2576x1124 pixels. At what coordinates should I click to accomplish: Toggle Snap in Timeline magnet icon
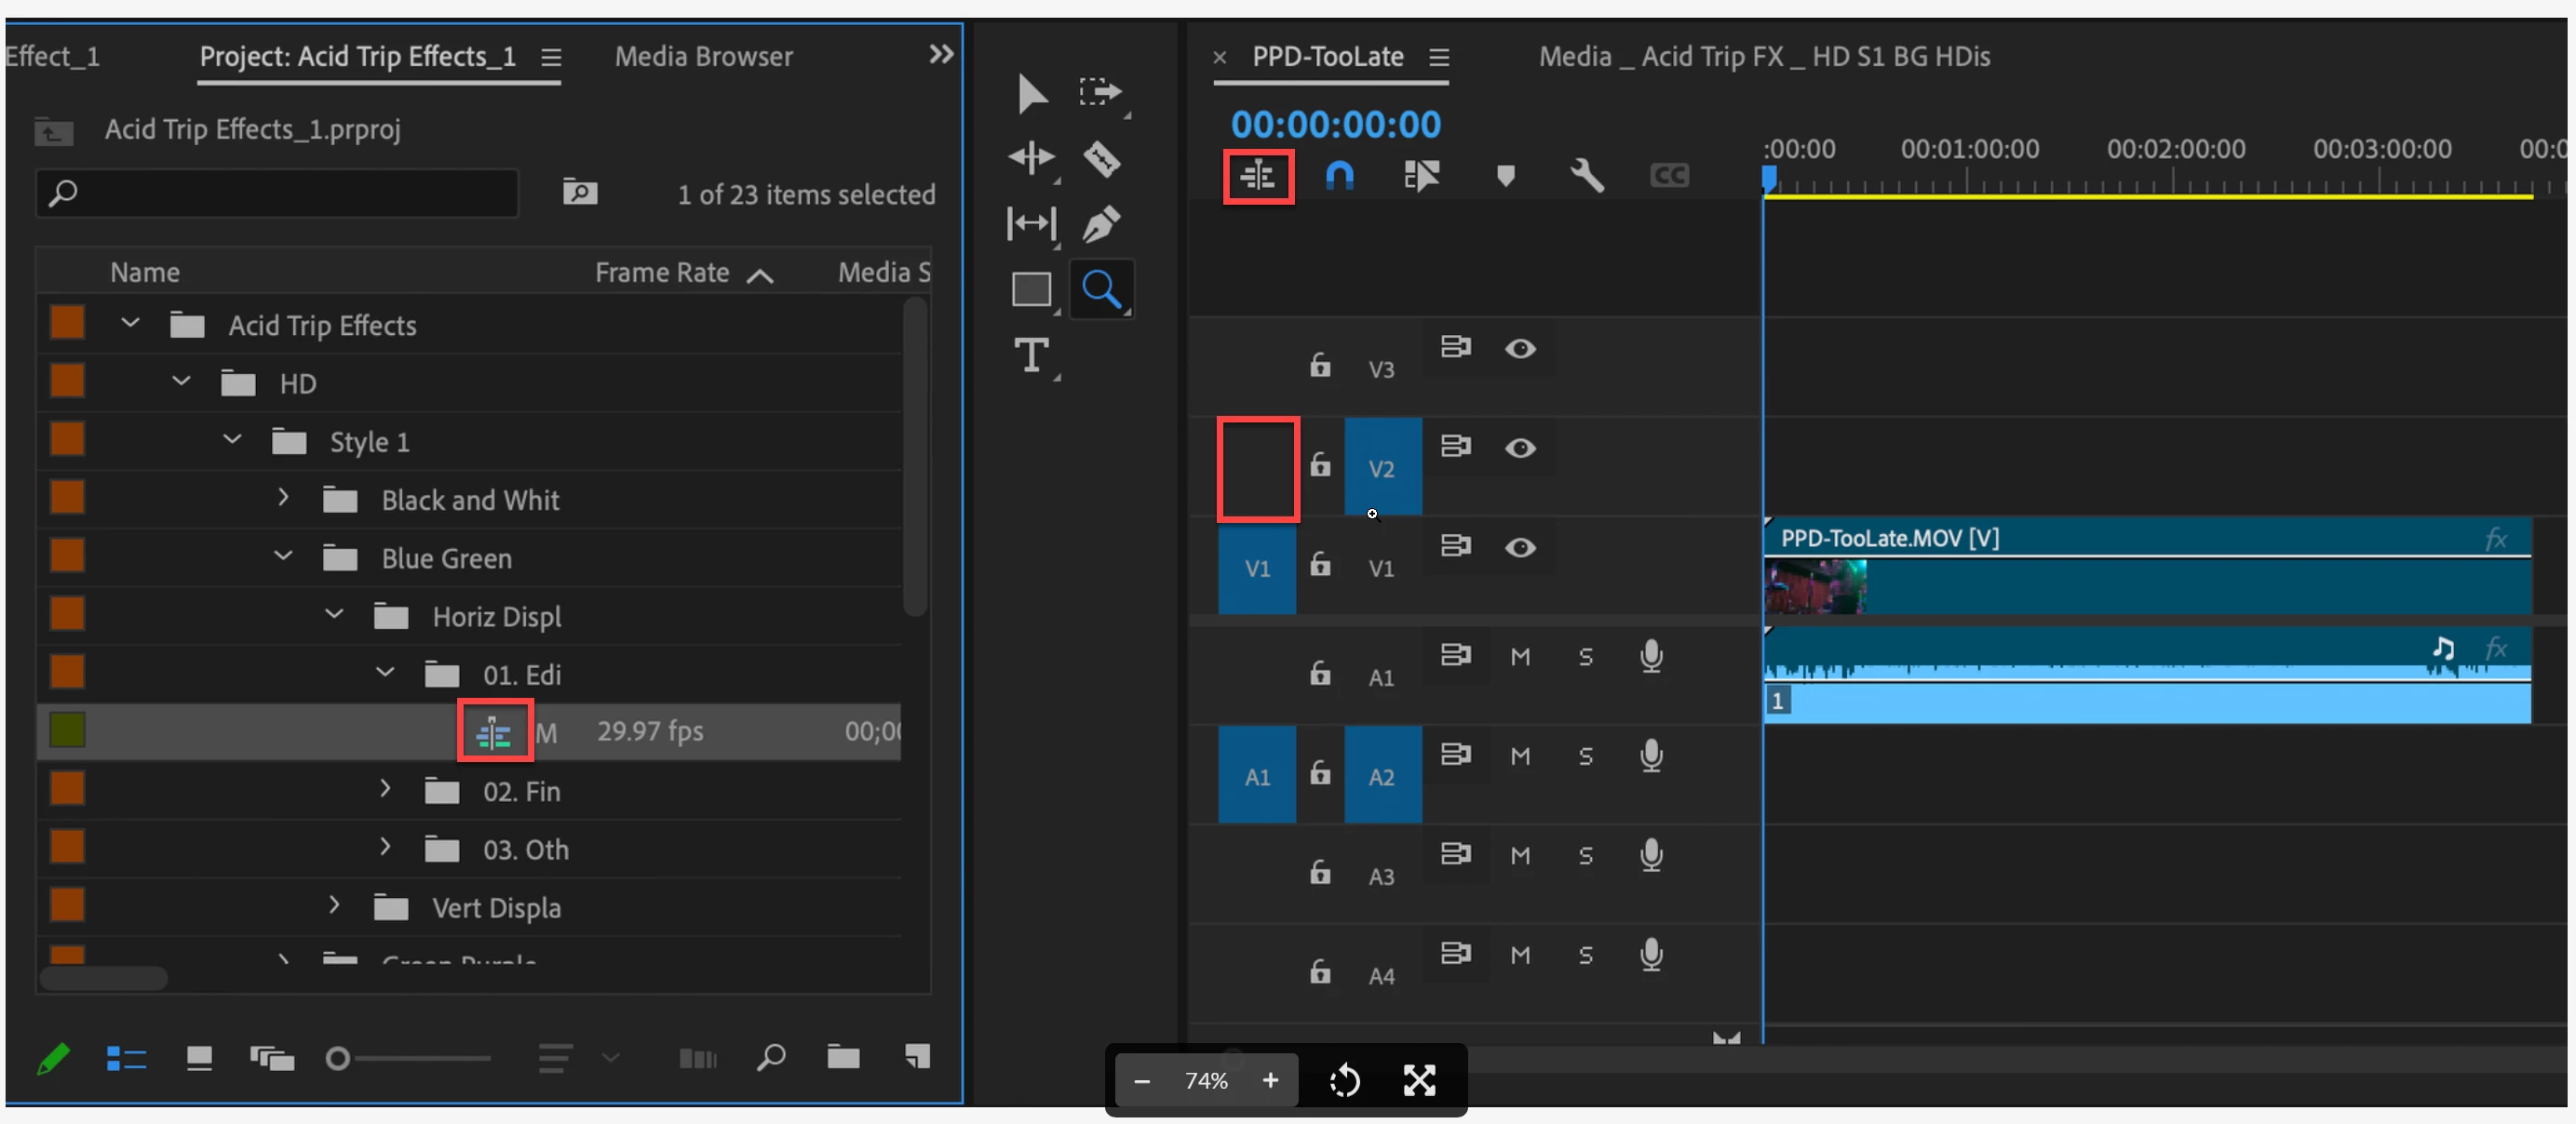tap(1339, 176)
